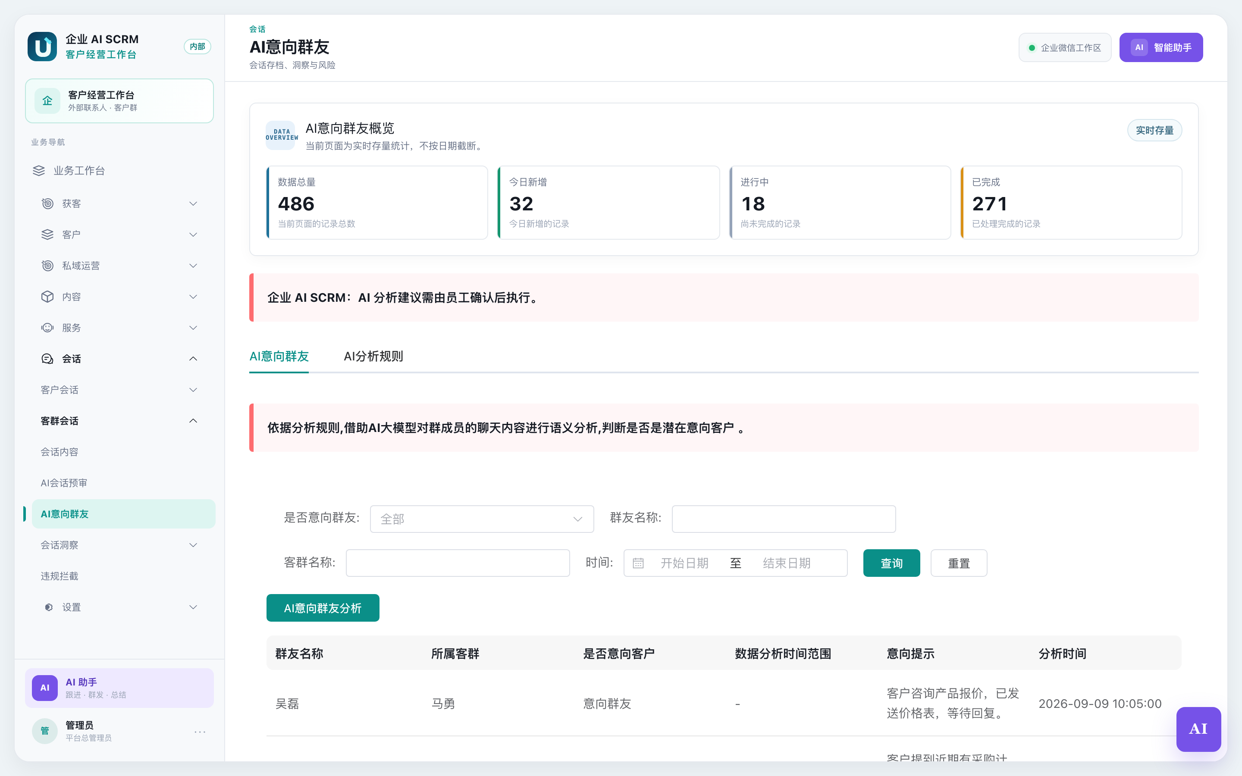Image resolution: width=1242 pixels, height=776 pixels.
Task: Click the 数据总量 486 card
Action: pyautogui.click(x=377, y=203)
